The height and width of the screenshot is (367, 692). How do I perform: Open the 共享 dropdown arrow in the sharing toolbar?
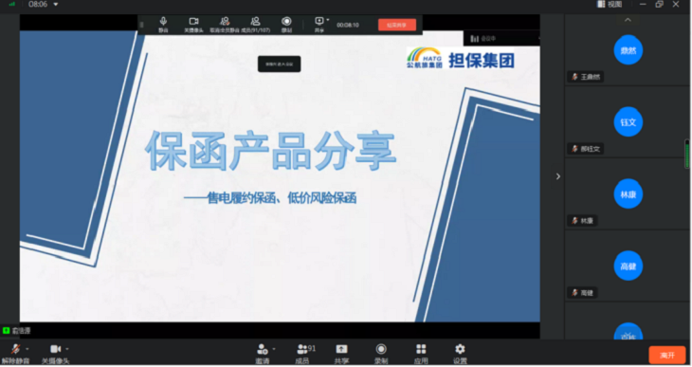pyautogui.click(x=327, y=20)
